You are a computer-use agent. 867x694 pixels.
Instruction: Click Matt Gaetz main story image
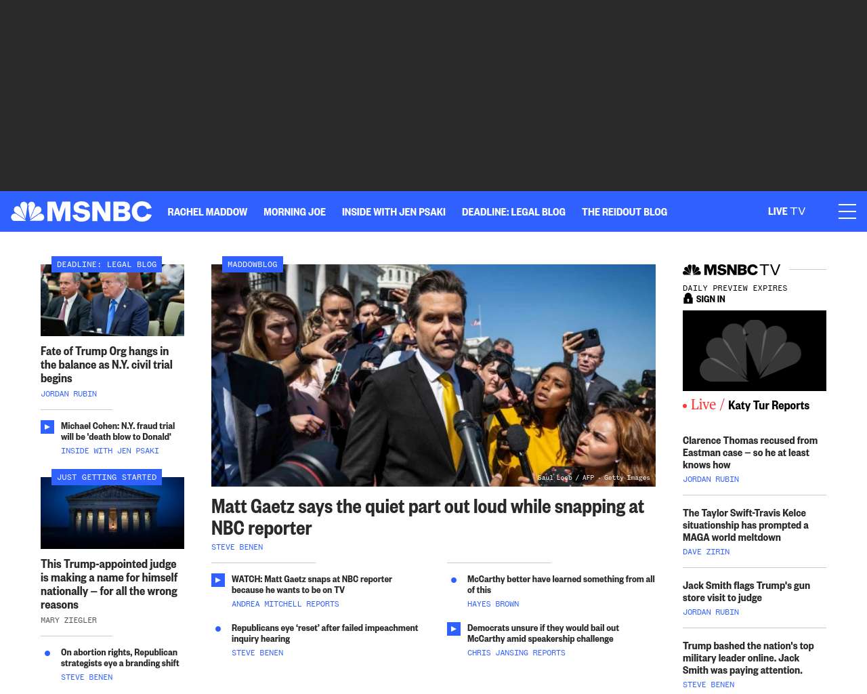(433, 375)
